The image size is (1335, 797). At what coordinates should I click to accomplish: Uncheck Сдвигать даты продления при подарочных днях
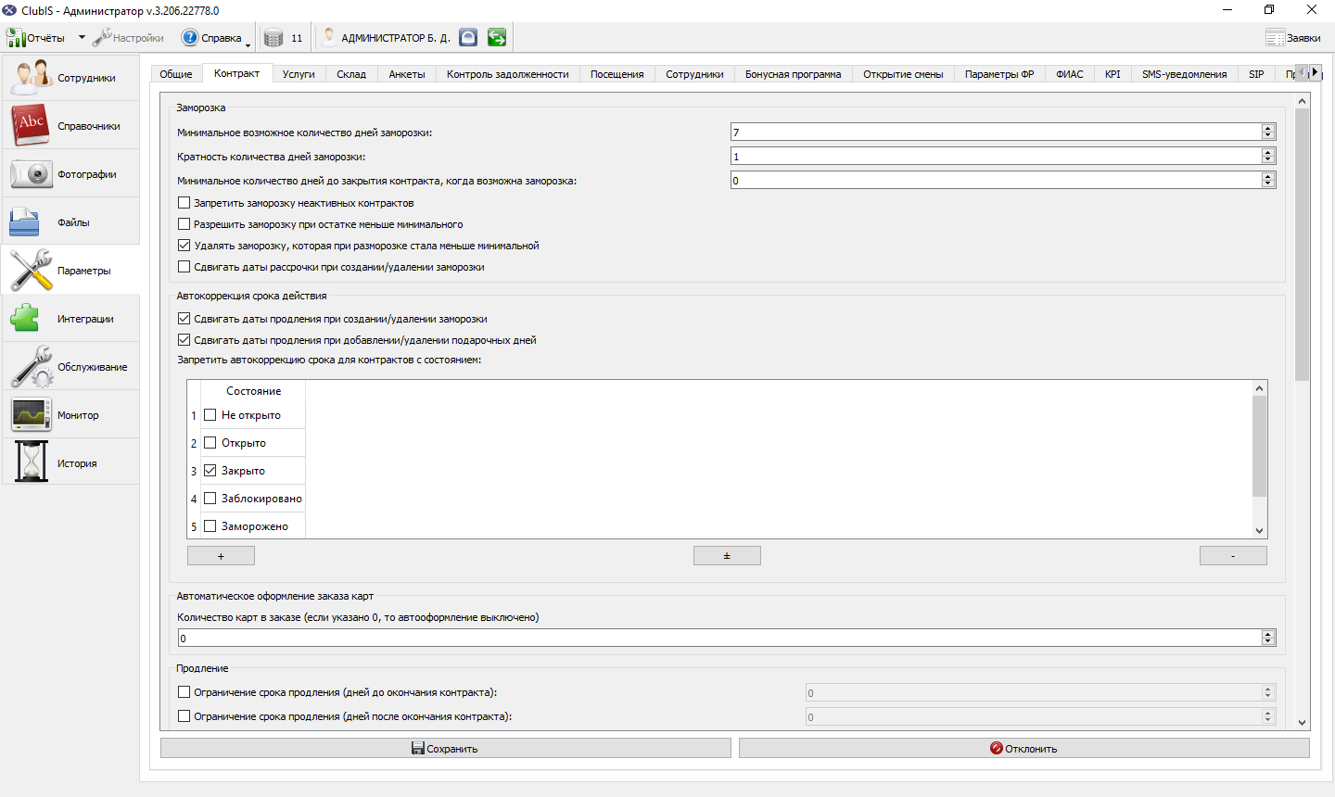[184, 339]
